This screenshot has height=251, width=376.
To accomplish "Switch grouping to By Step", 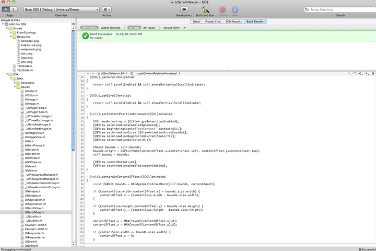I will [134, 27].
